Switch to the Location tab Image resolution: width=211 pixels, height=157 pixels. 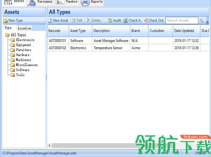point(24,28)
